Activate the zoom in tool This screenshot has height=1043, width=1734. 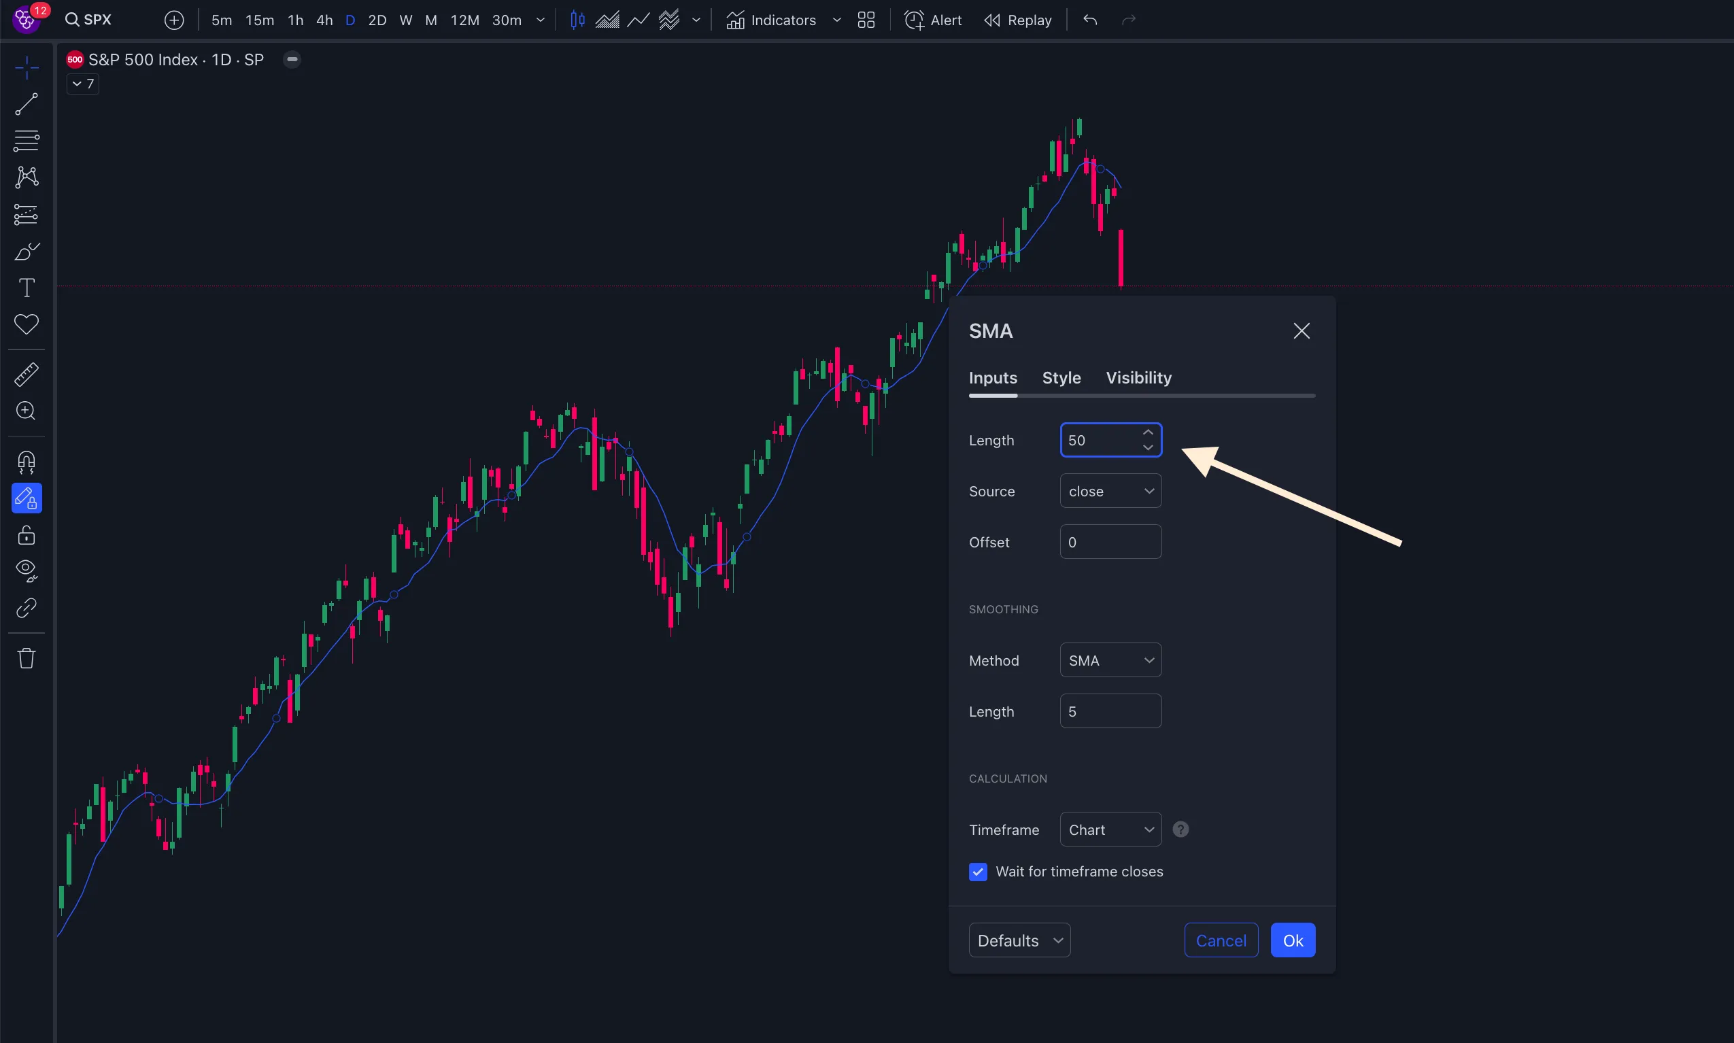pyautogui.click(x=27, y=411)
